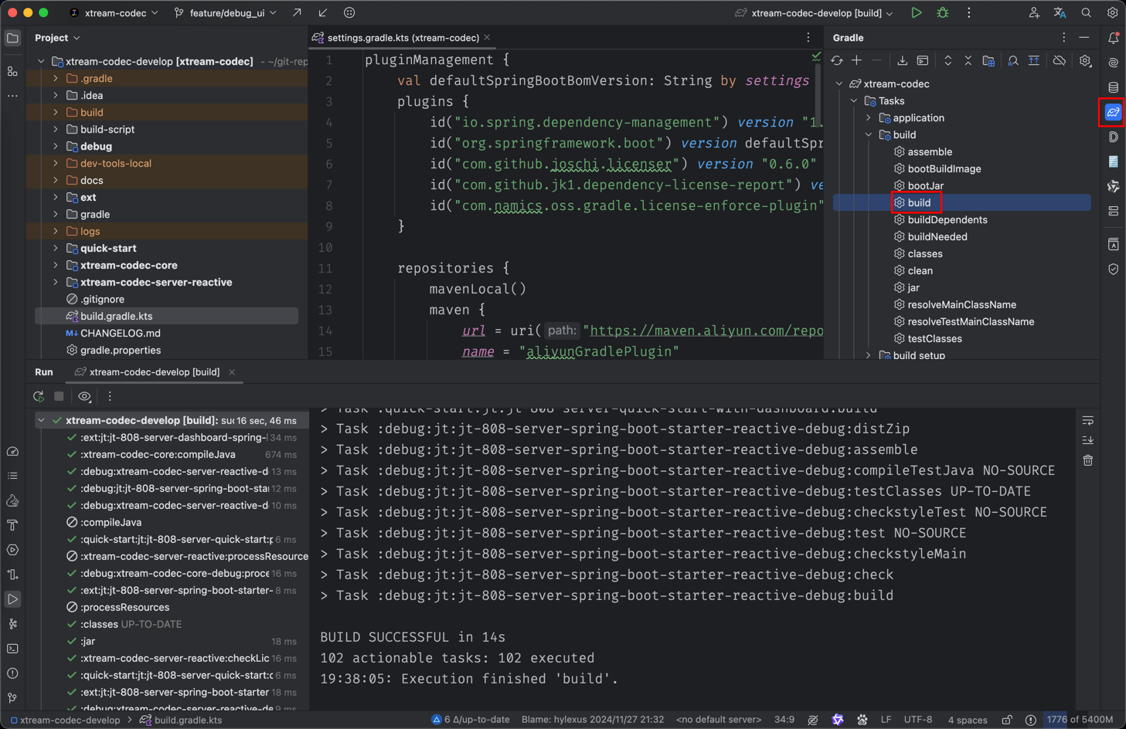This screenshot has width=1126, height=729.
Task: Collapse all in Gradle toolbar
Action: [x=968, y=60]
